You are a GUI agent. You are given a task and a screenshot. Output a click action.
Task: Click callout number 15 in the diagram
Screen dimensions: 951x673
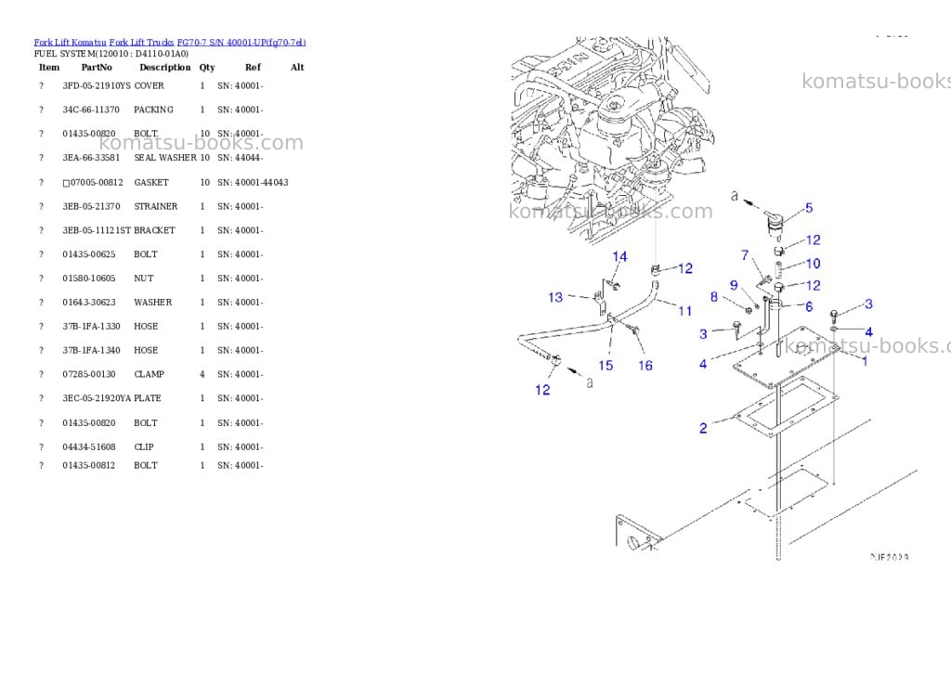[606, 365]
